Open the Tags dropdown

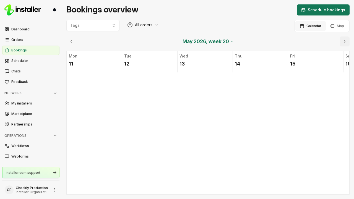93,25
